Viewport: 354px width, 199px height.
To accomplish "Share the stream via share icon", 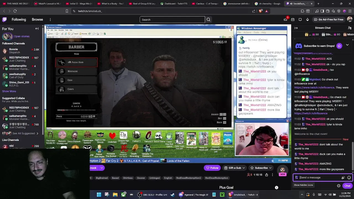I will pyautogui.click(x=267, y=175).
